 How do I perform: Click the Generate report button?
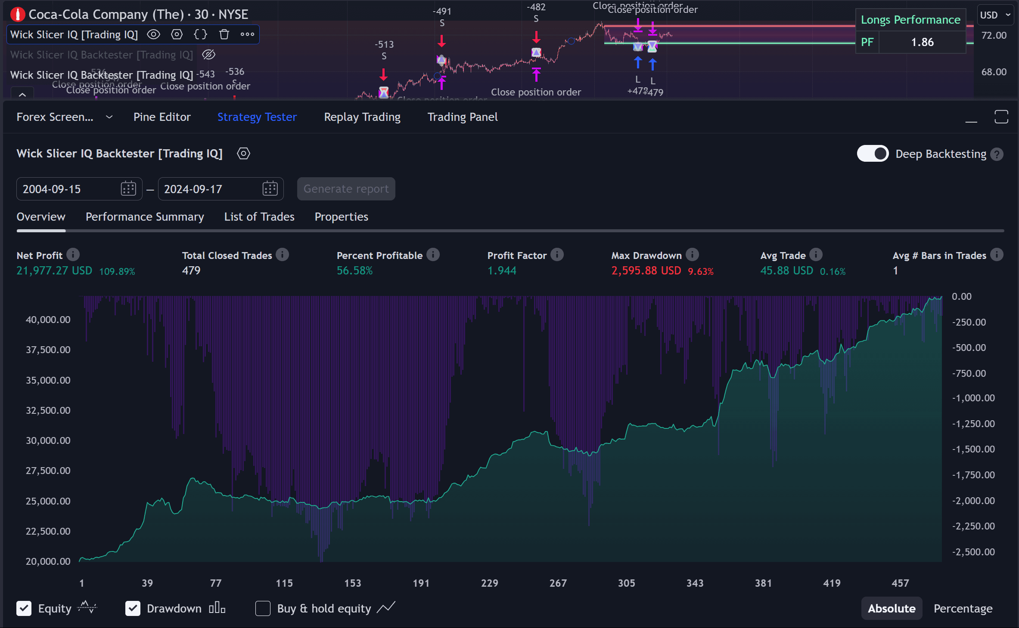346,189
